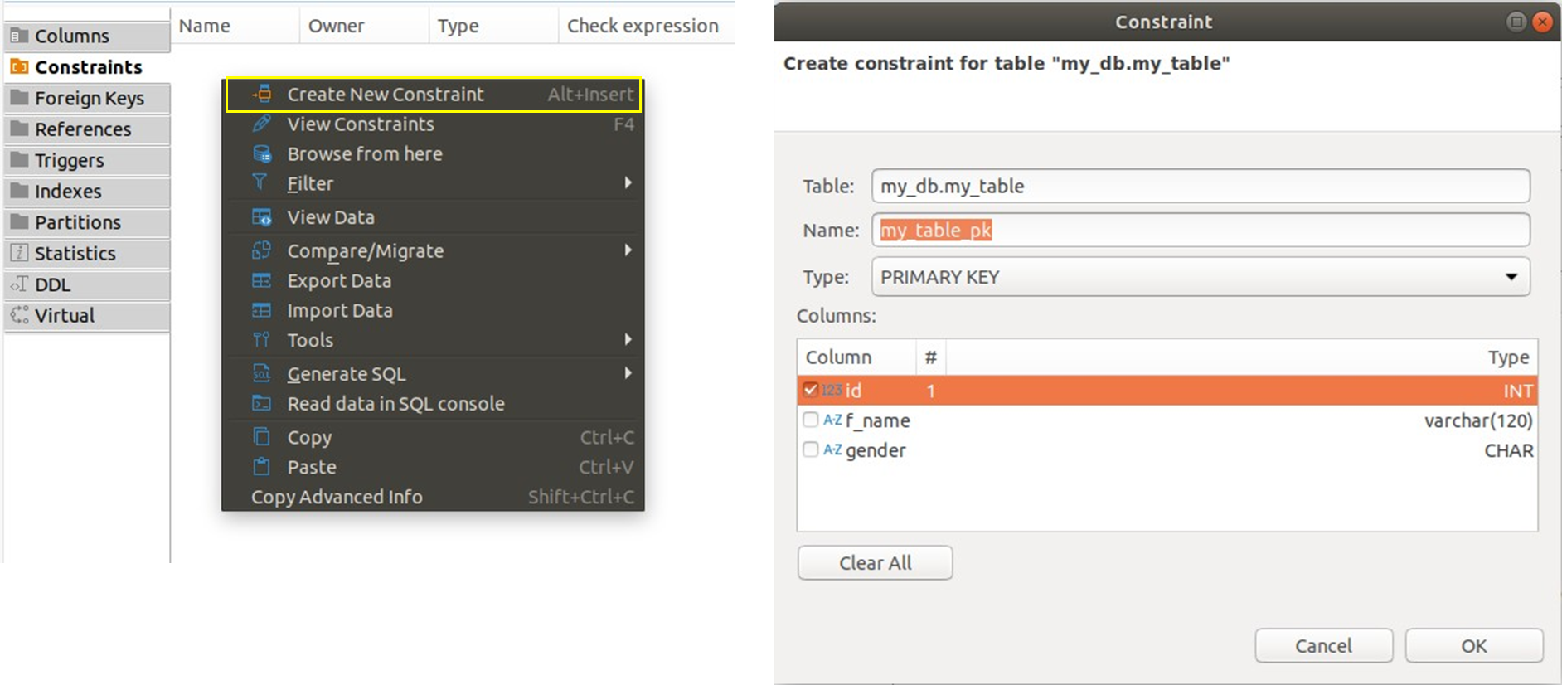
Task: Click the Tools wrench icon
Action: tap(262, 339)
